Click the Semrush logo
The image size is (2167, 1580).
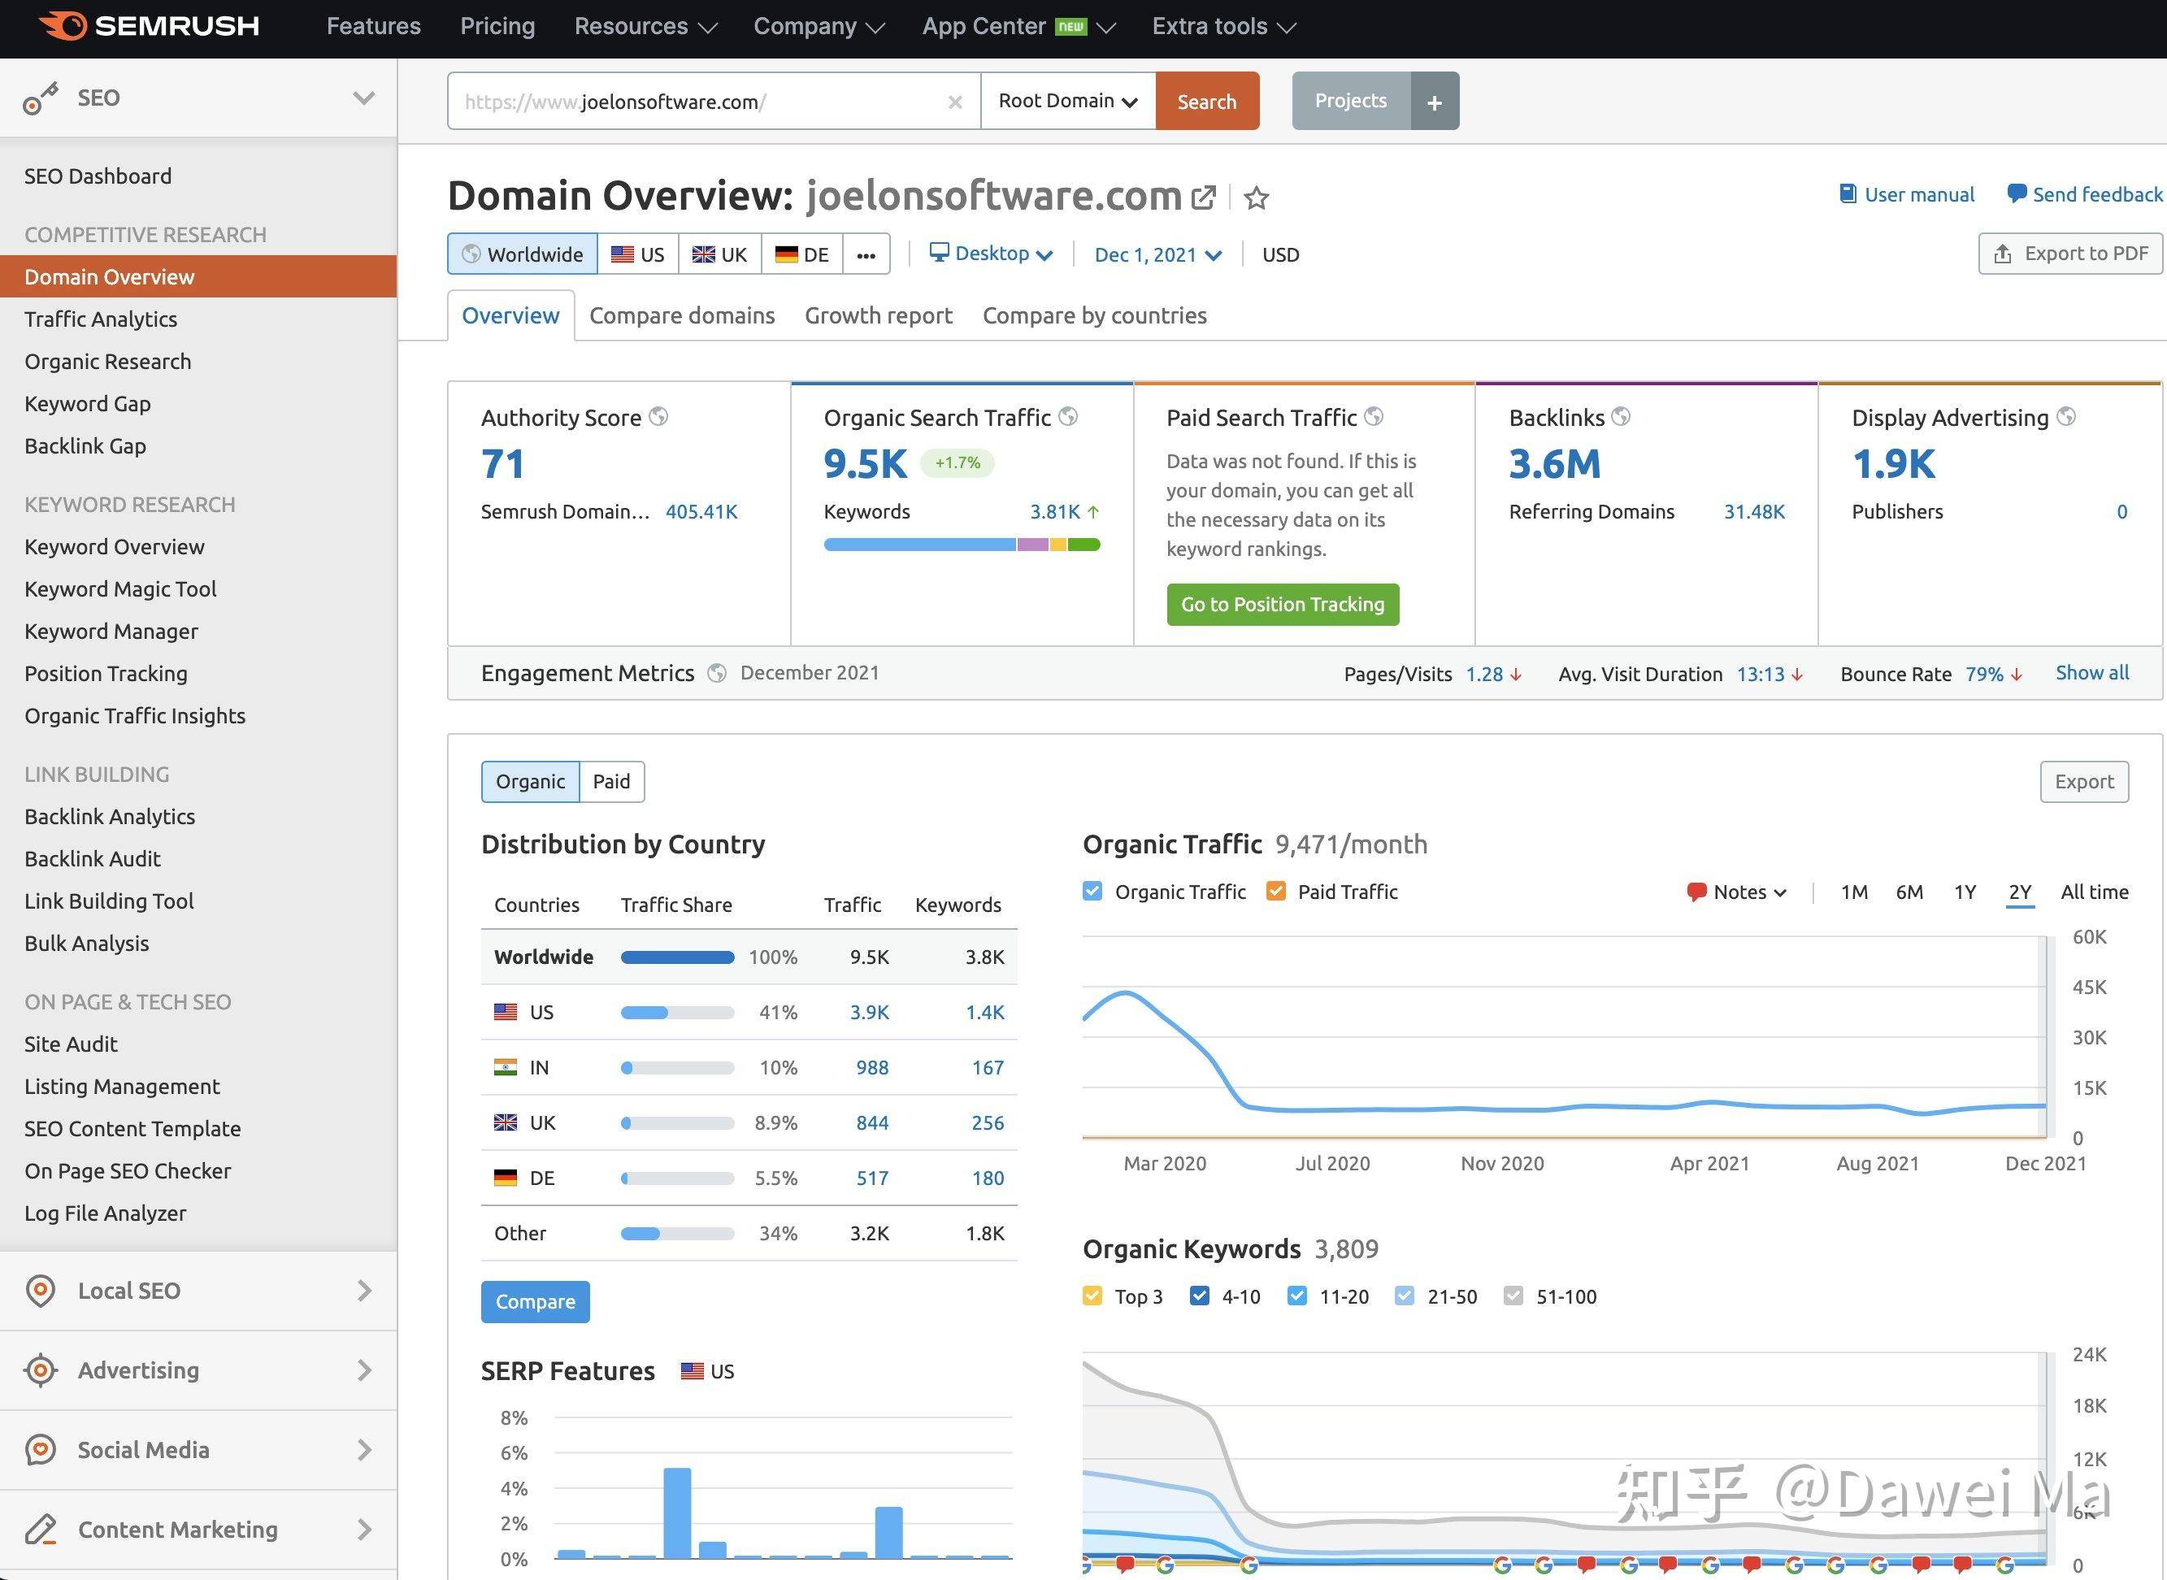(x=148, y=26)
